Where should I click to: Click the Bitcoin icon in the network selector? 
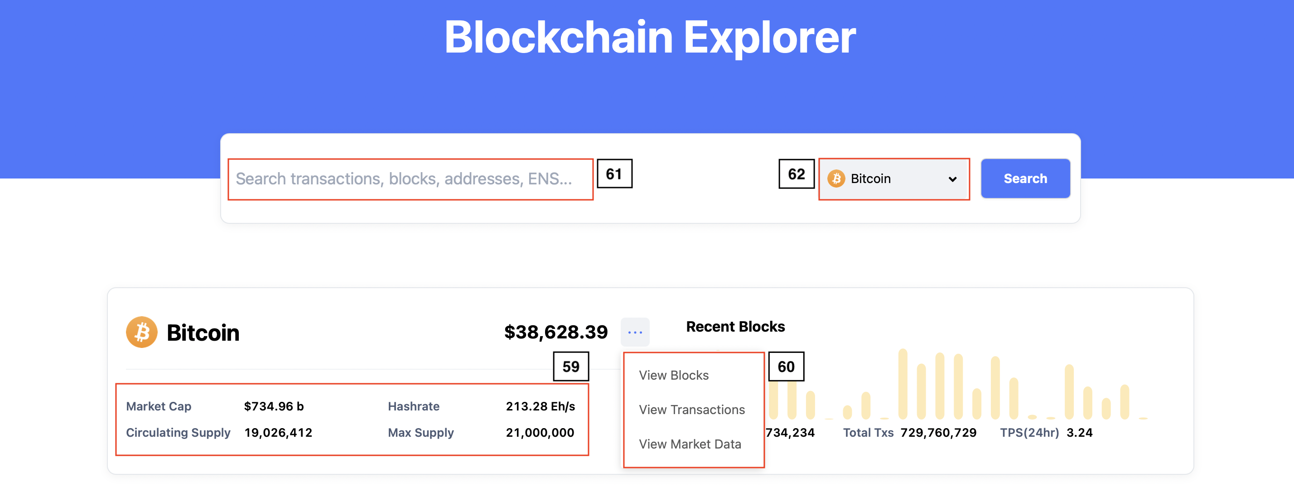pos(836,179)
